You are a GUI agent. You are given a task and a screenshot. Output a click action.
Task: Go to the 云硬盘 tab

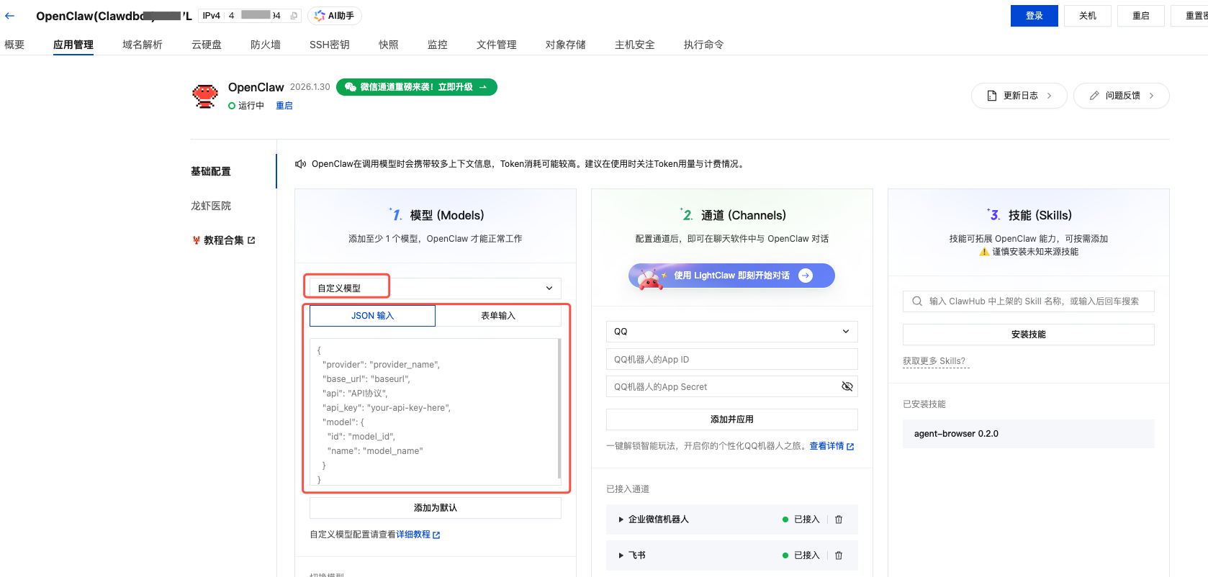(x=207, y=45)
